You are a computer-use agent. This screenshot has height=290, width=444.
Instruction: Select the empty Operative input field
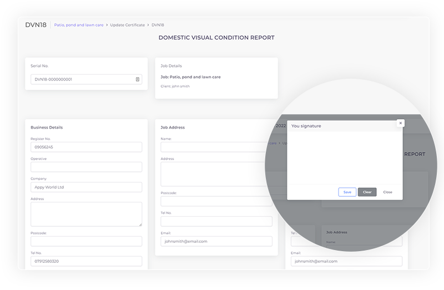pyautogui.click(x=86, y=167)
